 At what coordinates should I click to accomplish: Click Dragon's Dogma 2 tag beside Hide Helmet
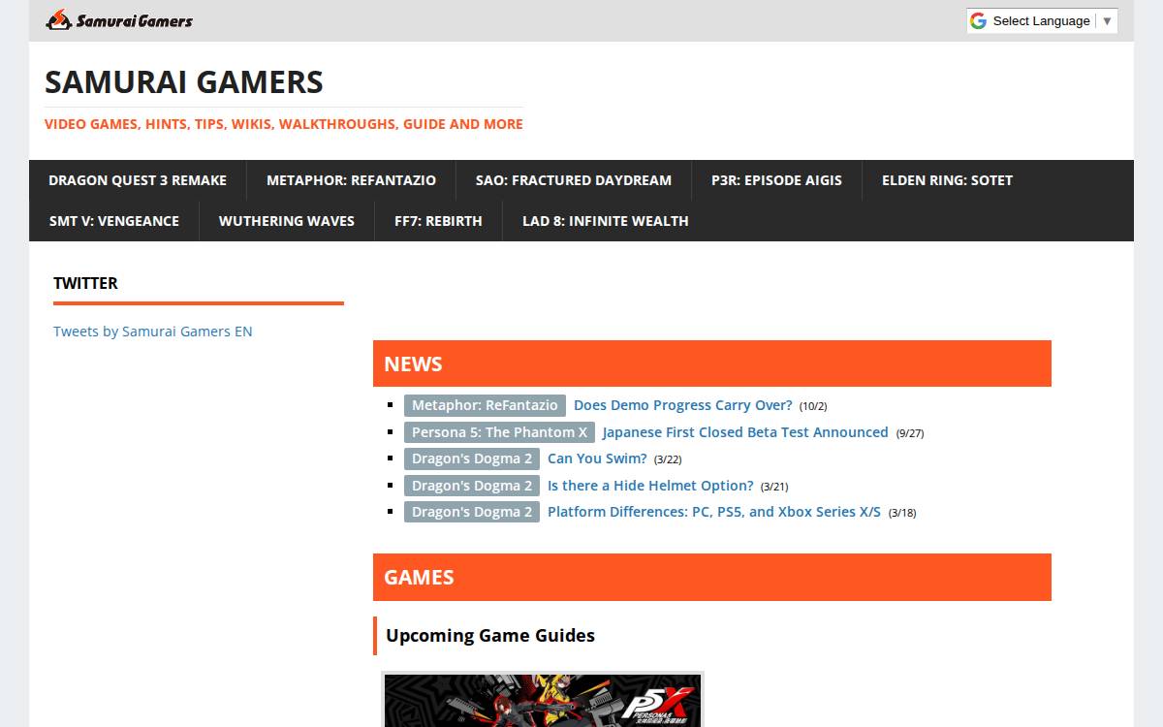(x=472, y=486)
